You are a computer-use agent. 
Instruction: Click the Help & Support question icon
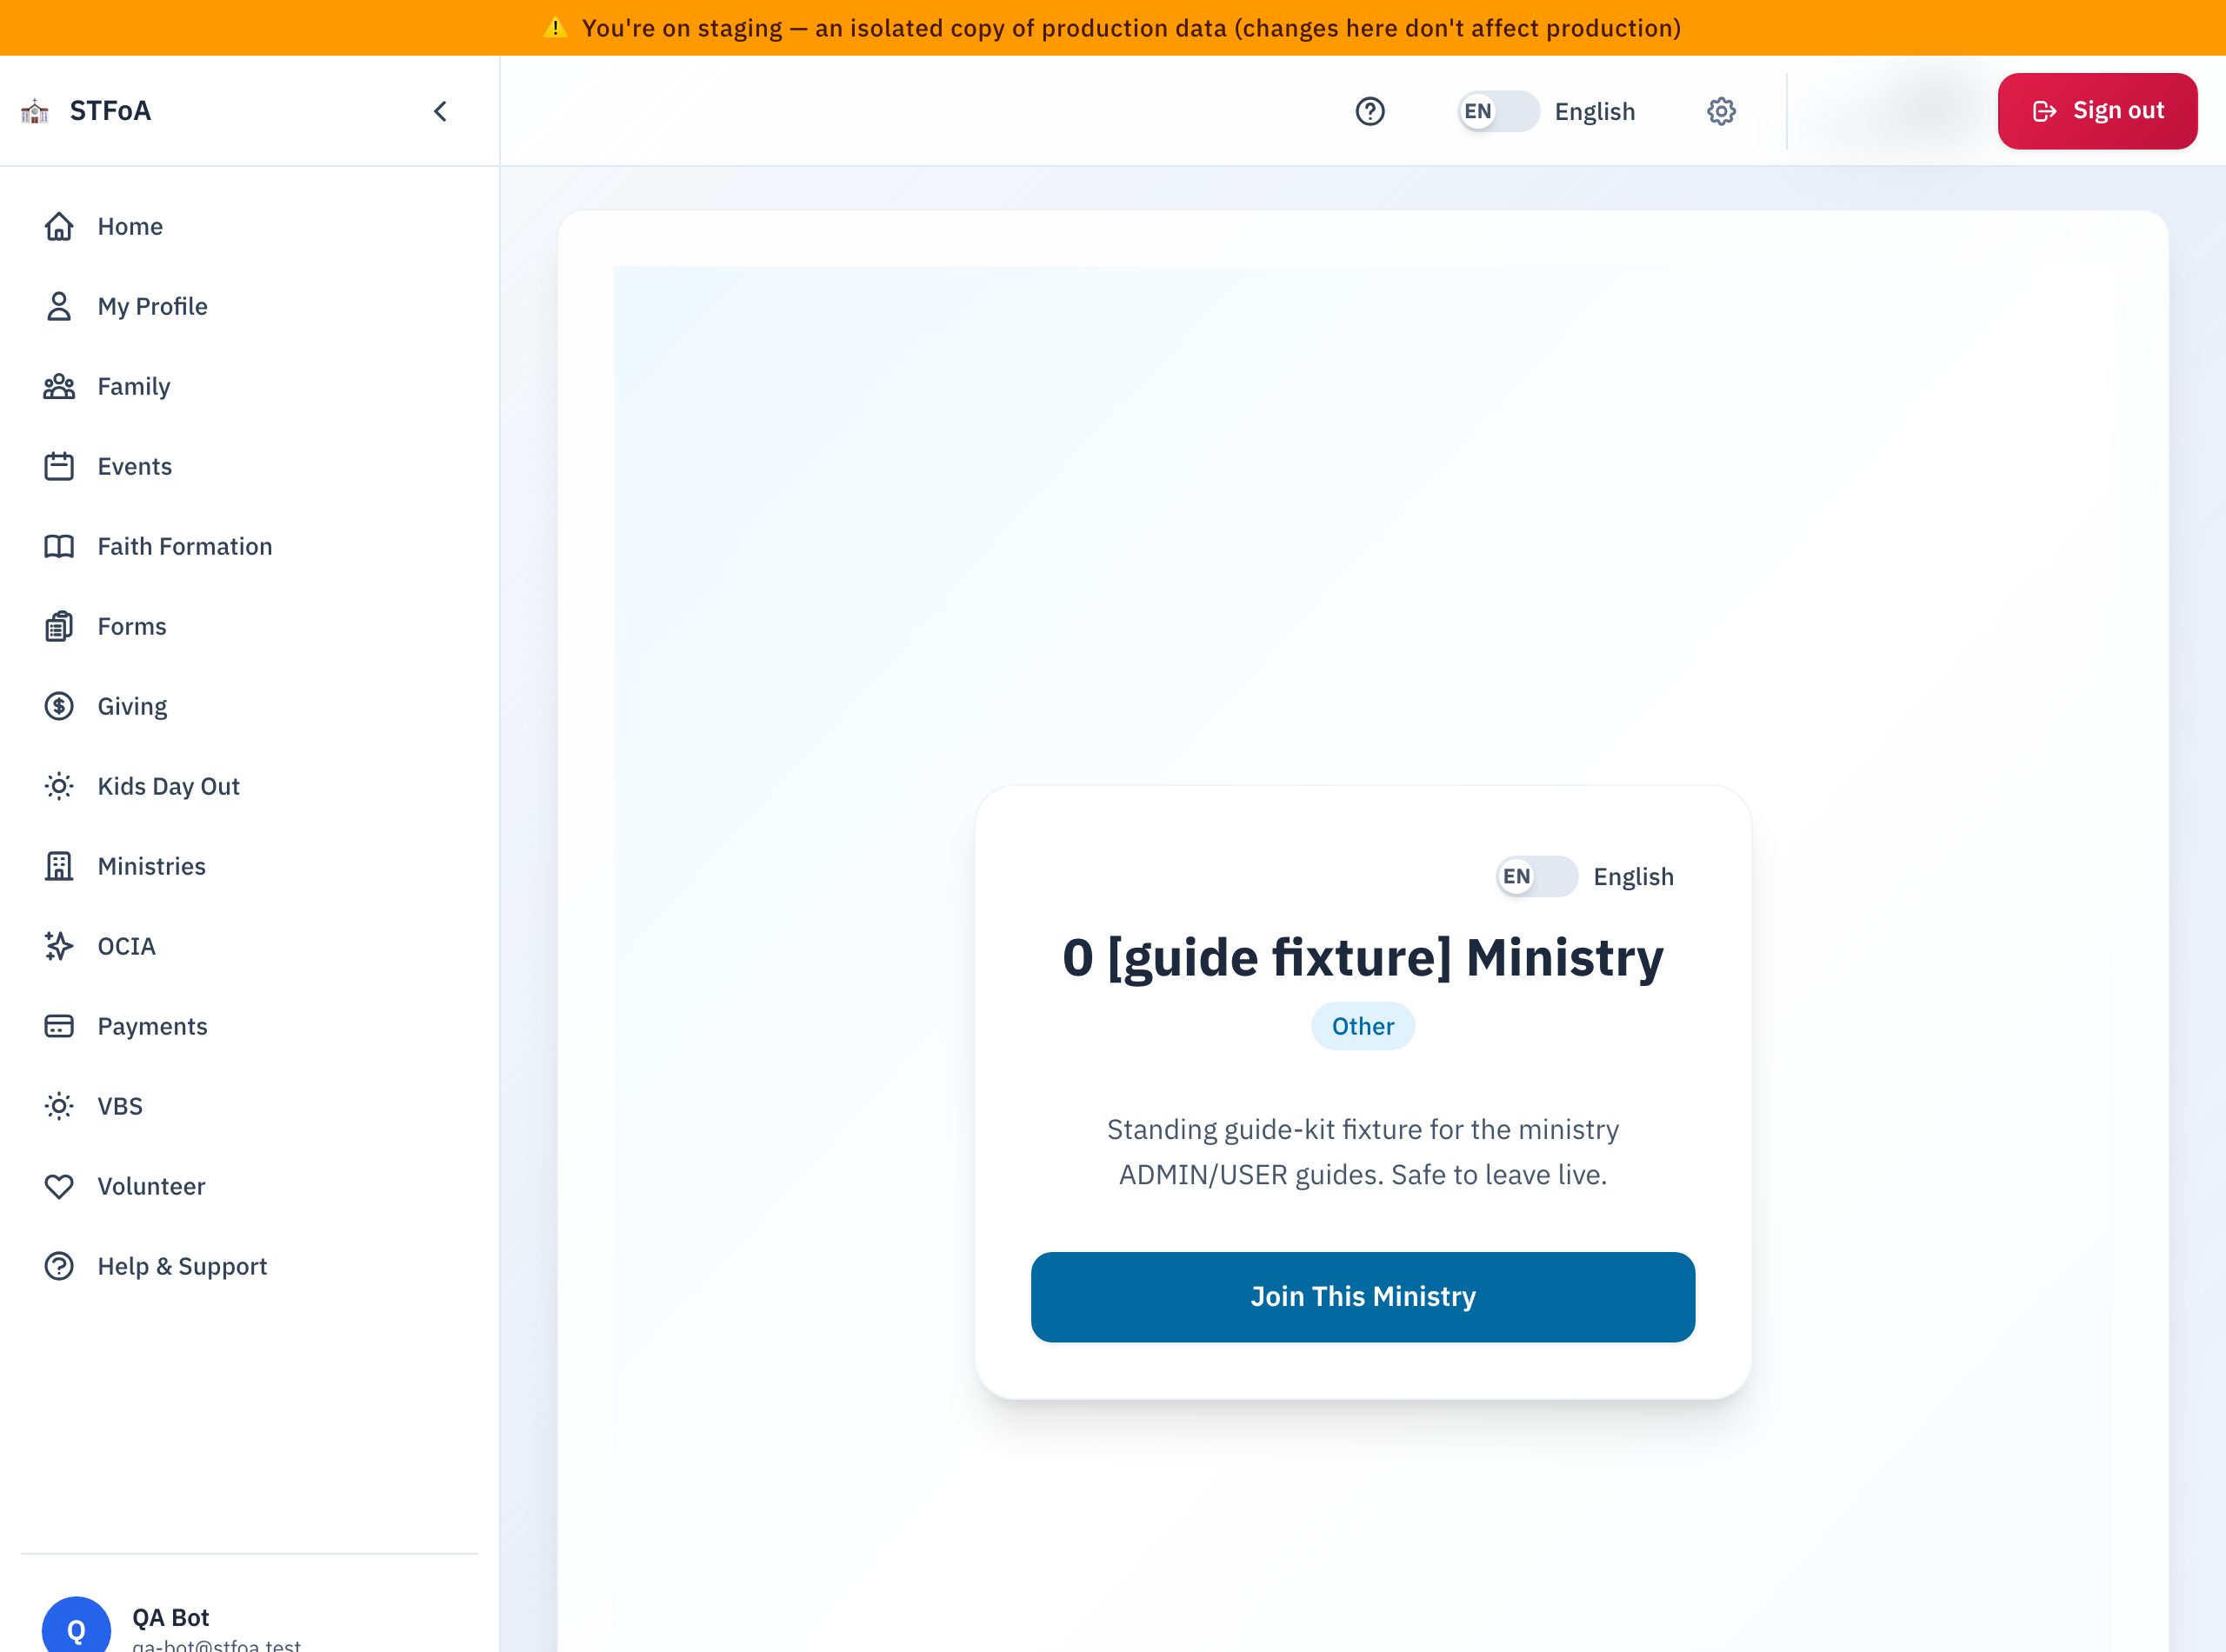coord(59,1267)
